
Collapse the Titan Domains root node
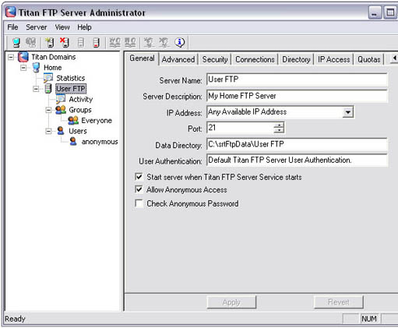[x=11, y=57]
